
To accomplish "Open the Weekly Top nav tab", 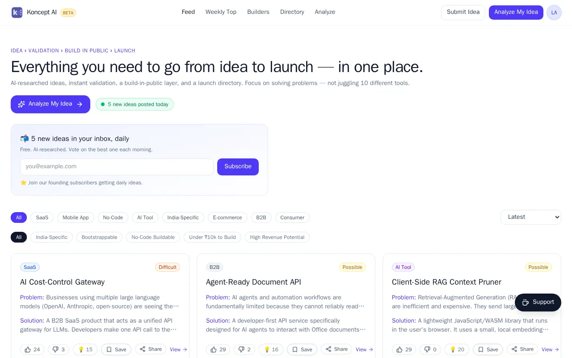I will (221, 12).
